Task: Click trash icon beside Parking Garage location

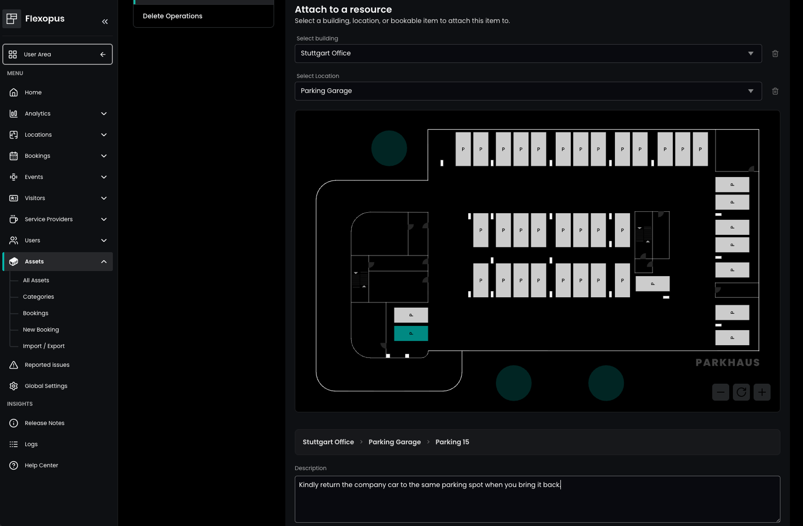Action: click(775, 91)
